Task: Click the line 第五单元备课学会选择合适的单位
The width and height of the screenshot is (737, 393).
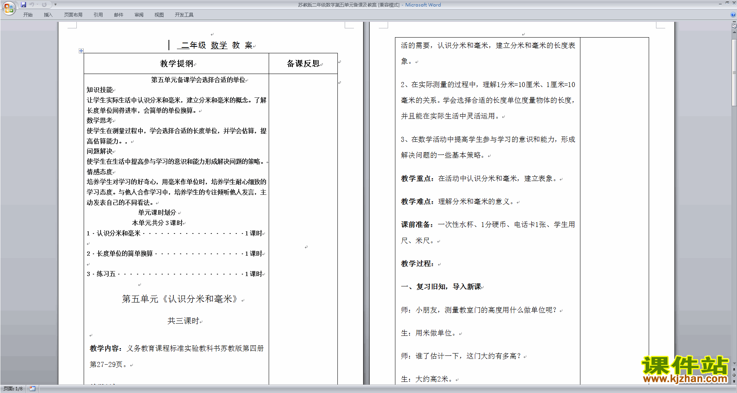Action: [198, 80]
